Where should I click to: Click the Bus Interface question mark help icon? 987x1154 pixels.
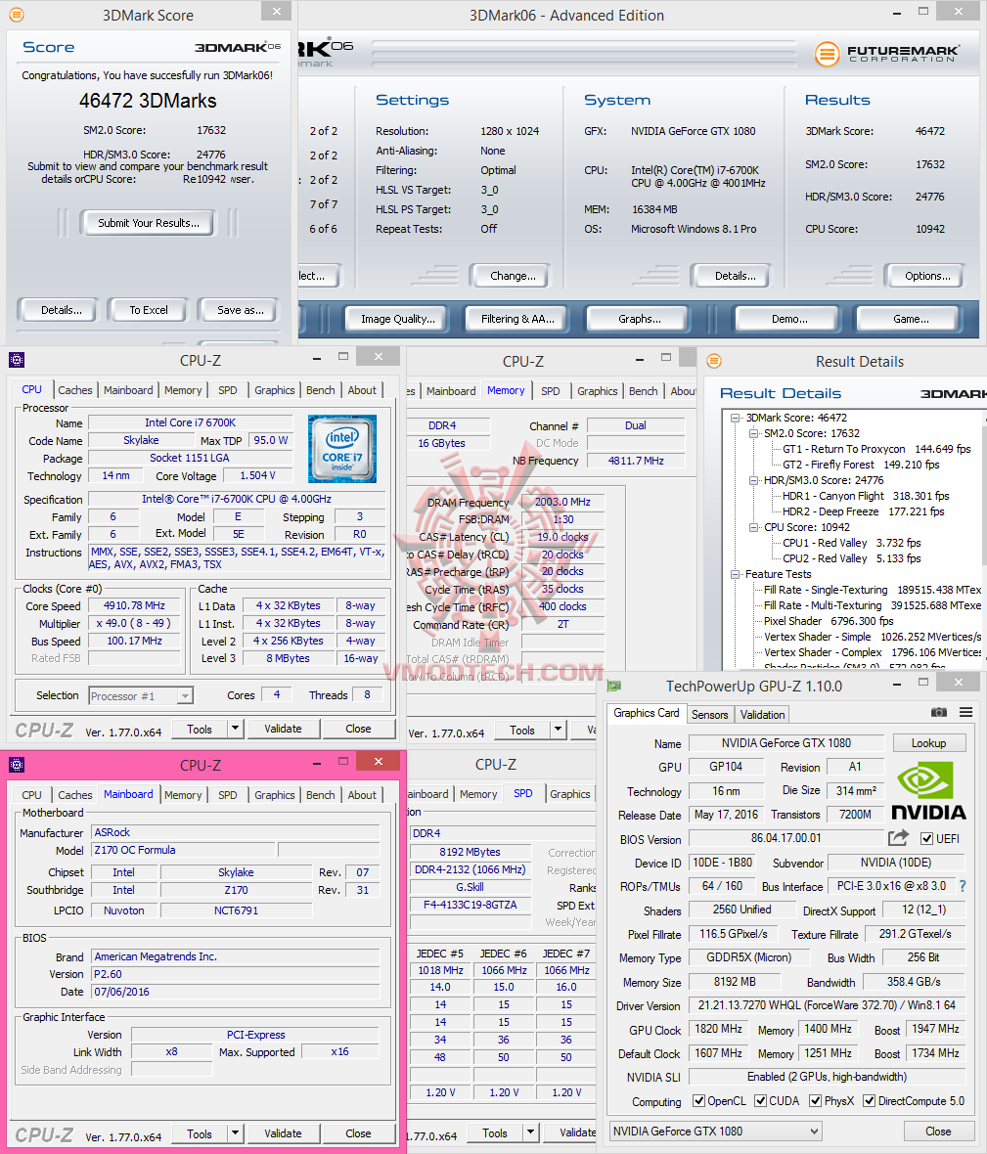[962, 886]
